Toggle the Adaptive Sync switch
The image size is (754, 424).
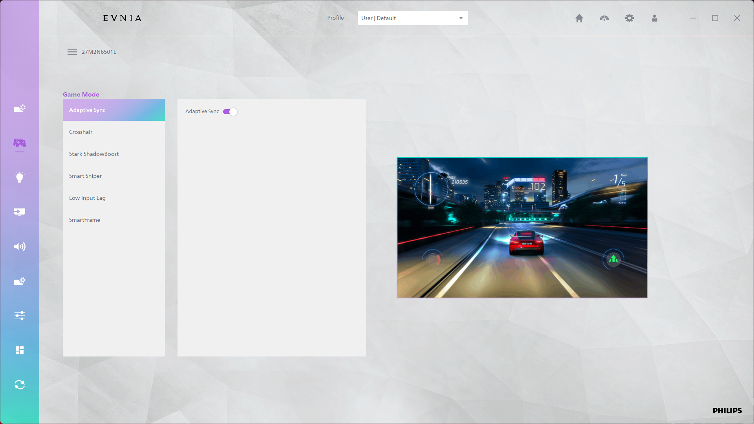point(230,112)
